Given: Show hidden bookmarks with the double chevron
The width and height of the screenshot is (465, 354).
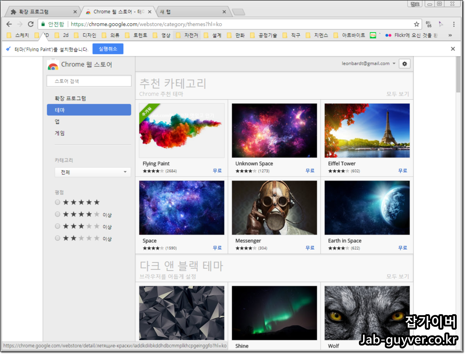Looking at the screenshot, I should click(450, 35).
